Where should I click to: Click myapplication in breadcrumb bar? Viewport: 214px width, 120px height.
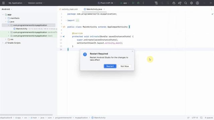click(81, 118)
